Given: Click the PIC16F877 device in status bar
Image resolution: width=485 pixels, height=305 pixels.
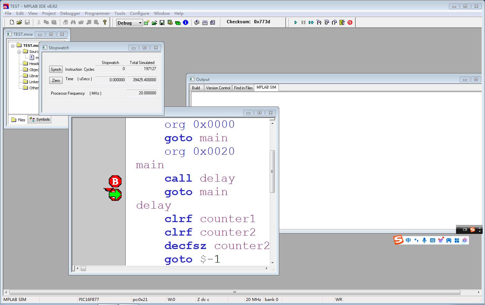Looking at the screenshot, I should click(89, 299).
